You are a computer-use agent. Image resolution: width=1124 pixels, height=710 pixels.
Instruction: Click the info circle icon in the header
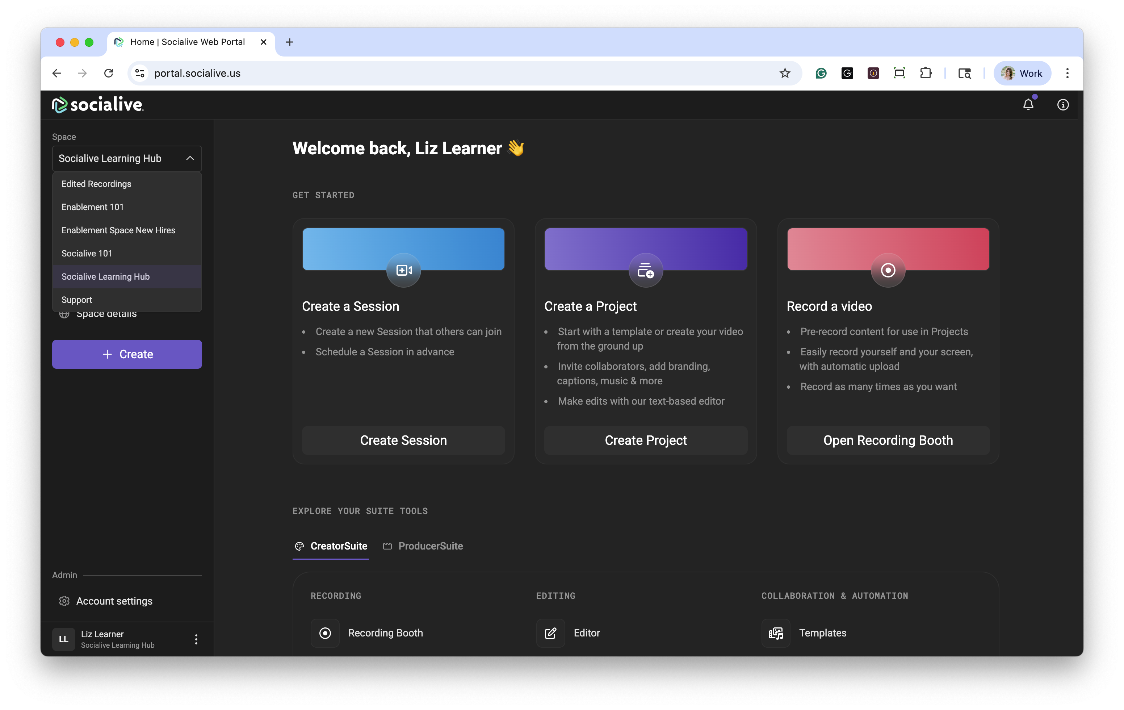[x=1063, y=105]
